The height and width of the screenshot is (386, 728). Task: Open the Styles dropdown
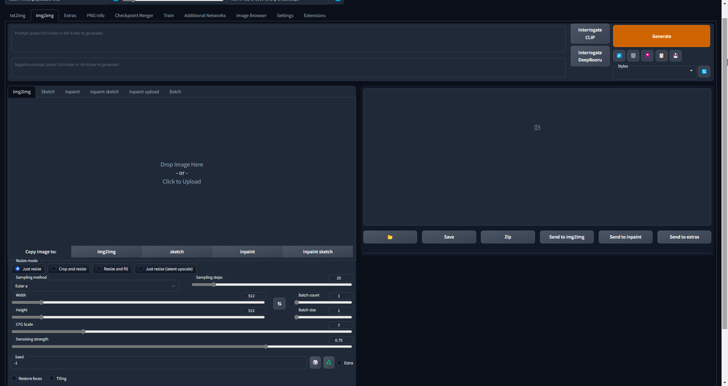click(654, 72)
